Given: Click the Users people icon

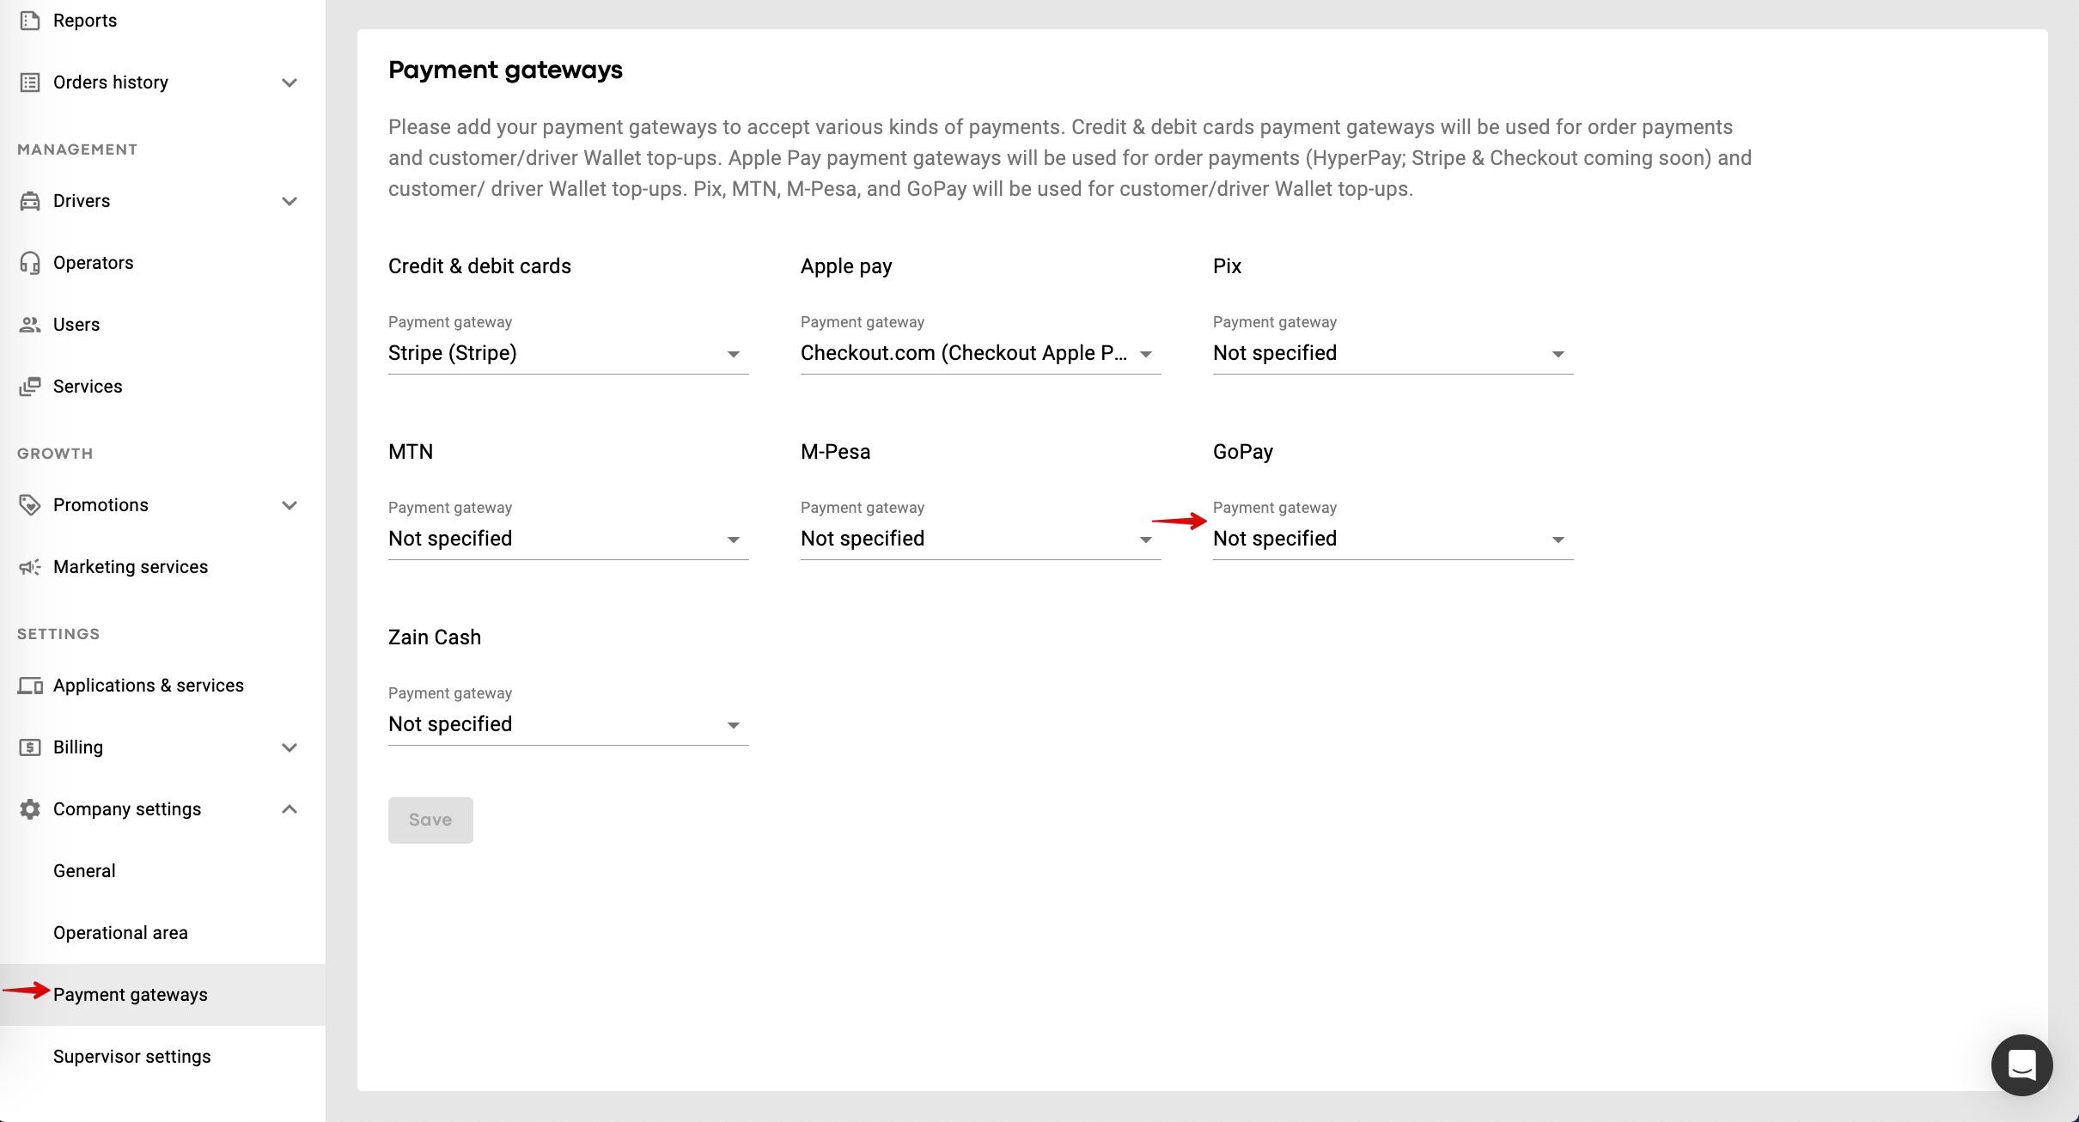Looking at the screenshot, I should pos(30,325).
